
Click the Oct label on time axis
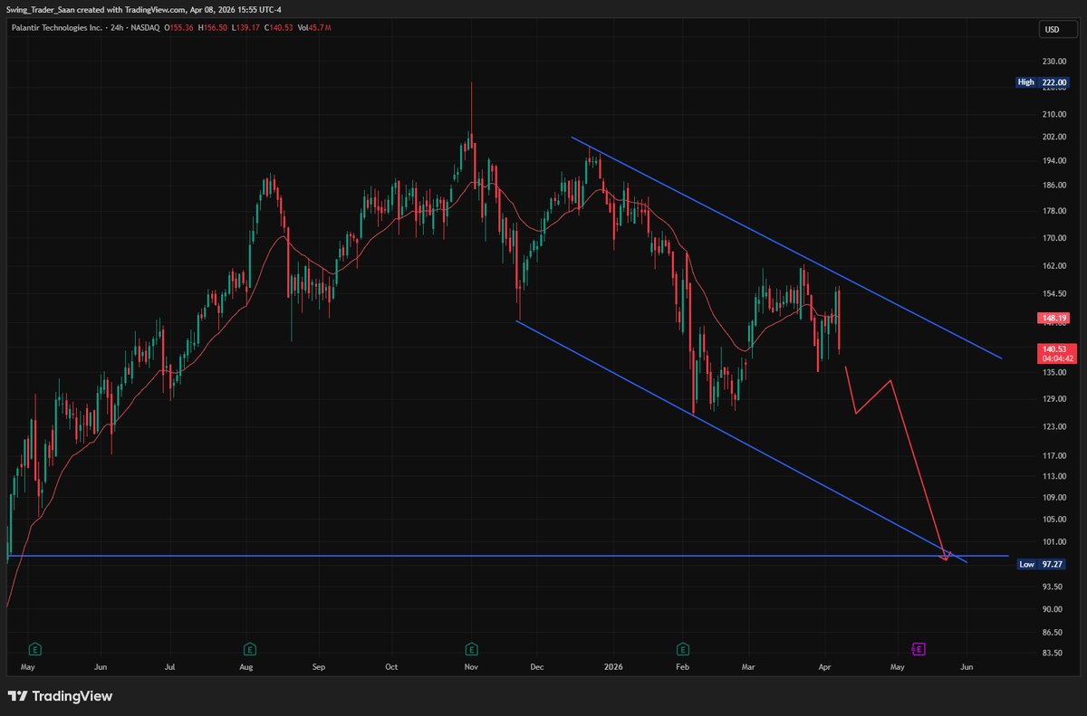click(x=391, y=667)
